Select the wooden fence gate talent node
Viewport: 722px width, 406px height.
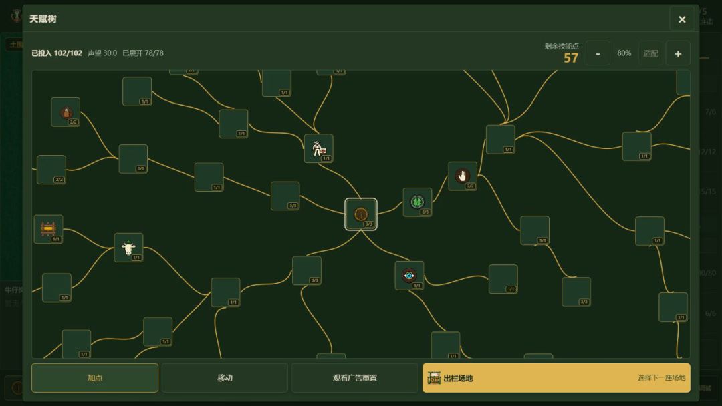click(x=48, y=229)
